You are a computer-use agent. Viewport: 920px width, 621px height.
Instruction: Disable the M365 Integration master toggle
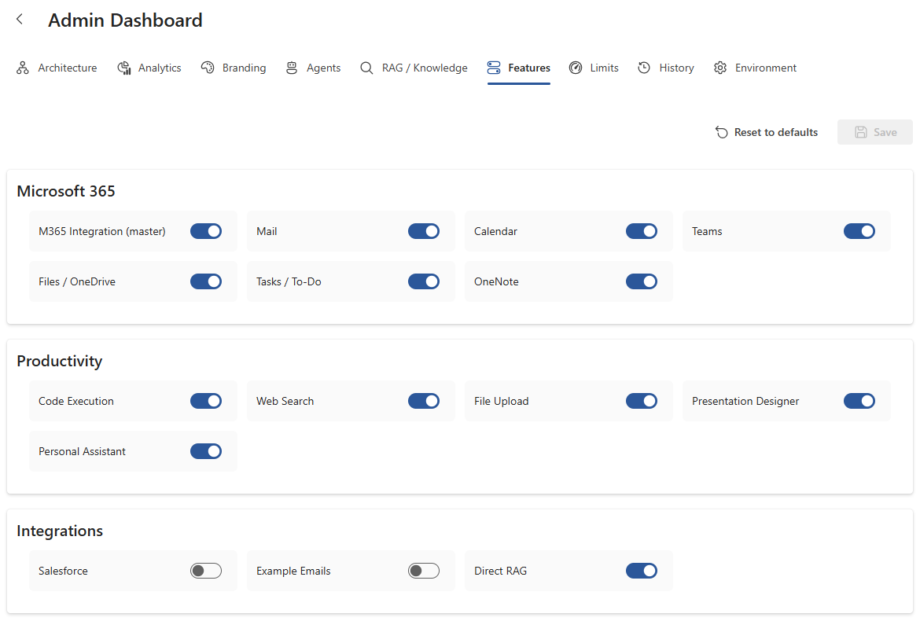point(206,231)
